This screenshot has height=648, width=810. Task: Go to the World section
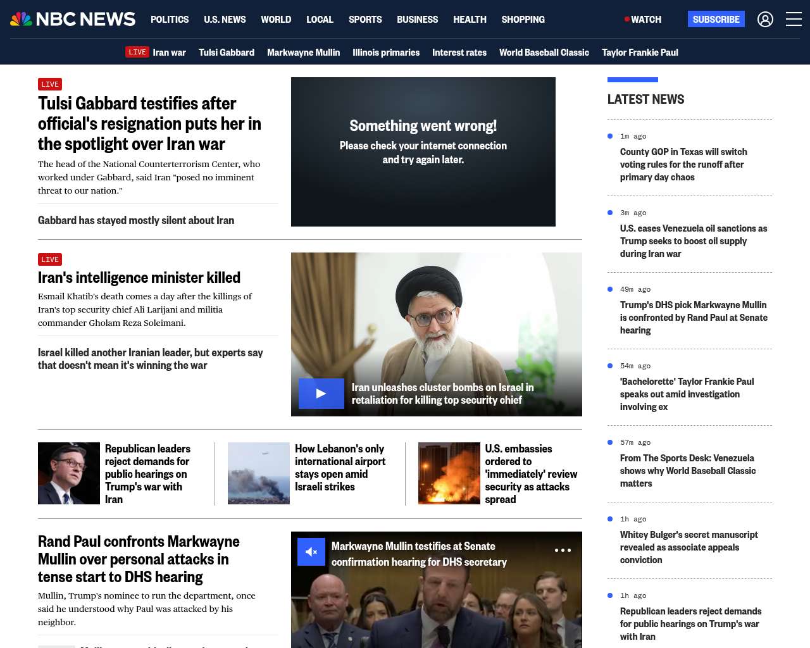pyautogui.click(x=276, y=20)
